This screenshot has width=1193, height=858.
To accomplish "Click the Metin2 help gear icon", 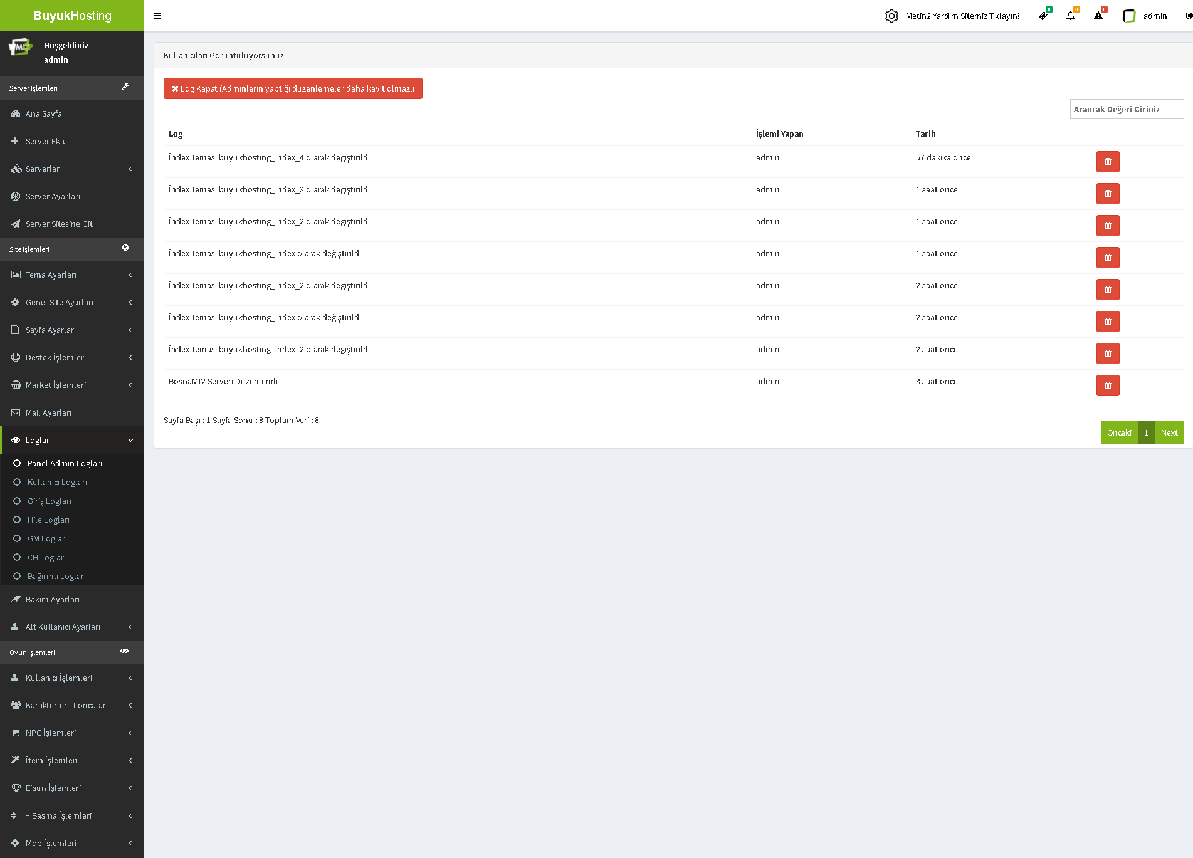I will [x=891, y=16].
